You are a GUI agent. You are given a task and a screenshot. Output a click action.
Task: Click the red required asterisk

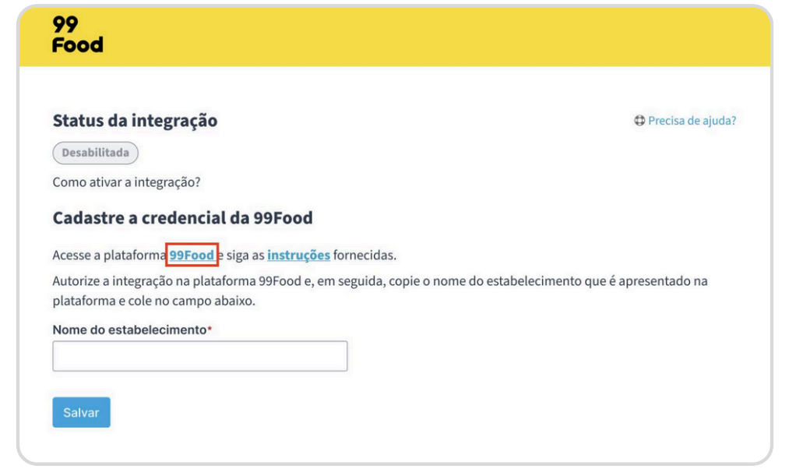(x=210, y=329)
